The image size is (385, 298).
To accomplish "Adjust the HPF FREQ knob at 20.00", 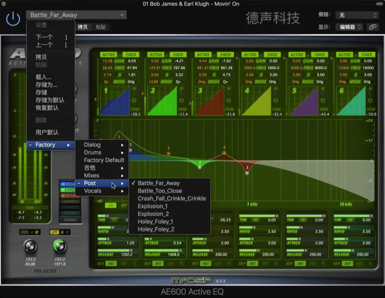I will [x=31, y=247].
